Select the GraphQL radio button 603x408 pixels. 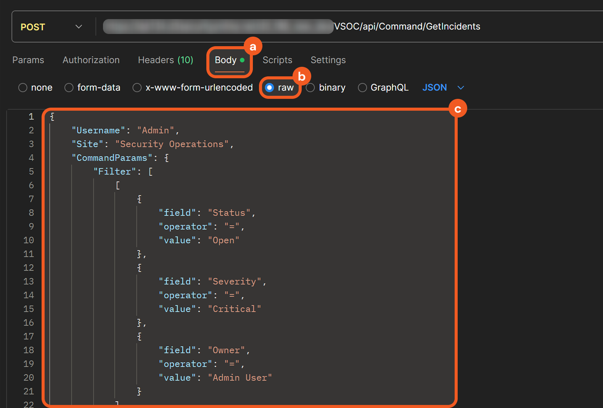click(x=362, y=88)
